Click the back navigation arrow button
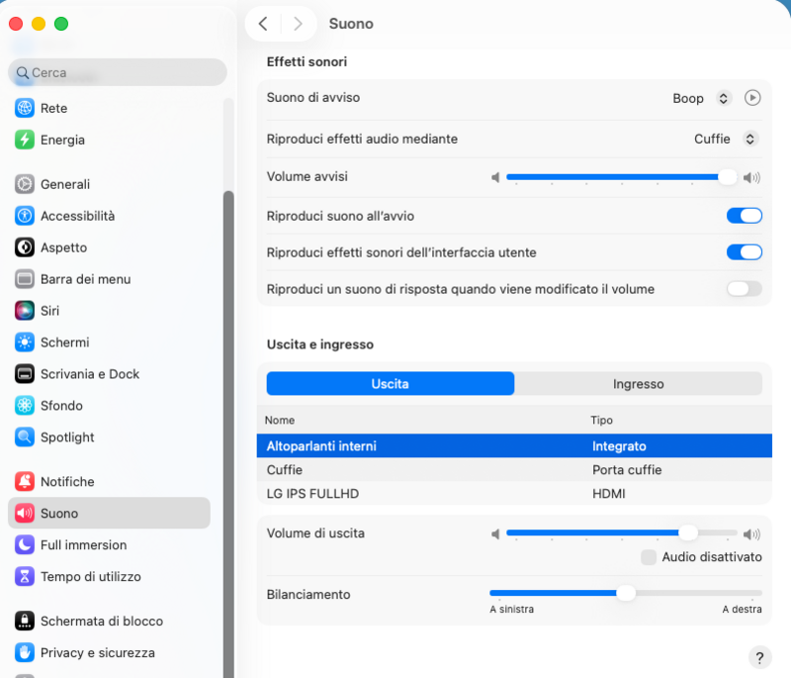Image resolution: width=791 pixels, height=678 pixels. coord(263,24)
